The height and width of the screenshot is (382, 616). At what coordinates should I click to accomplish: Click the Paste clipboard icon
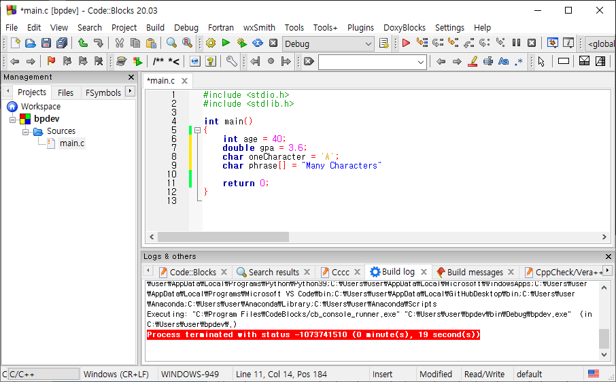[151, 44]
